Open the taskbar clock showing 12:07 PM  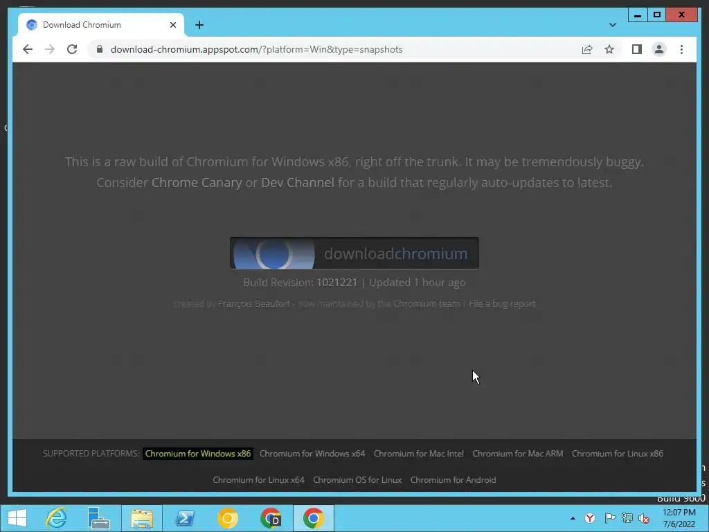click(x=679, y=518)
